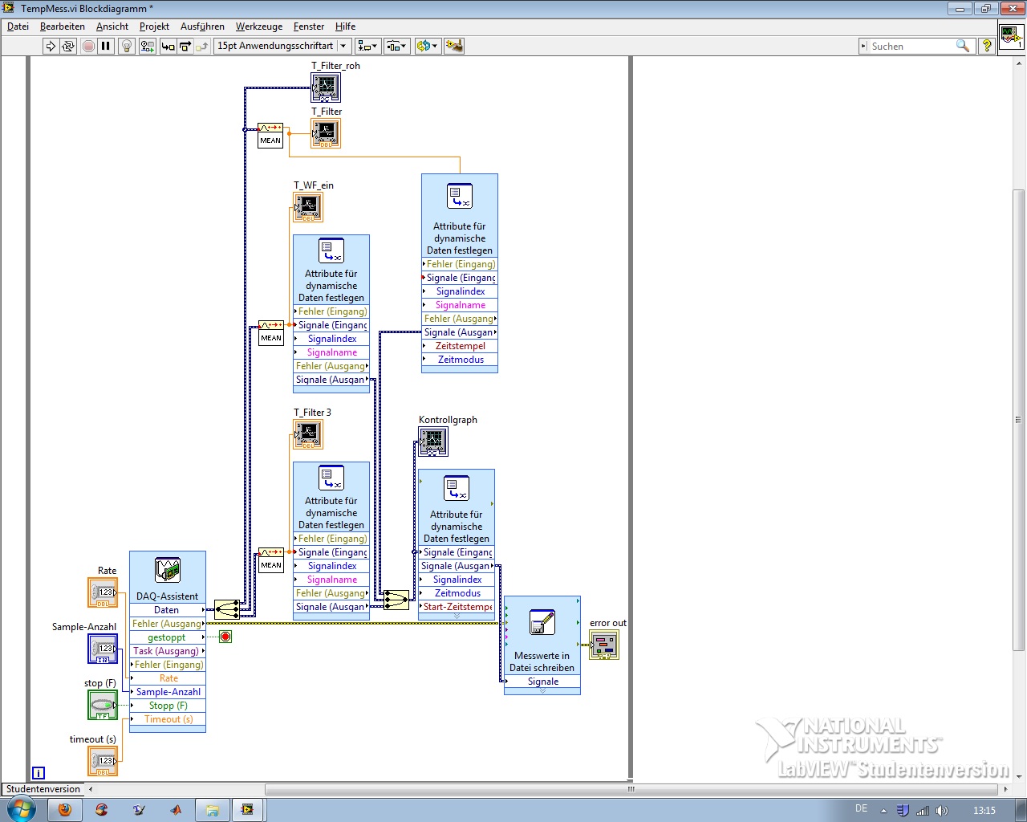Click the Daten output row of DAQ-Assistent

click(x=168, y=610)
